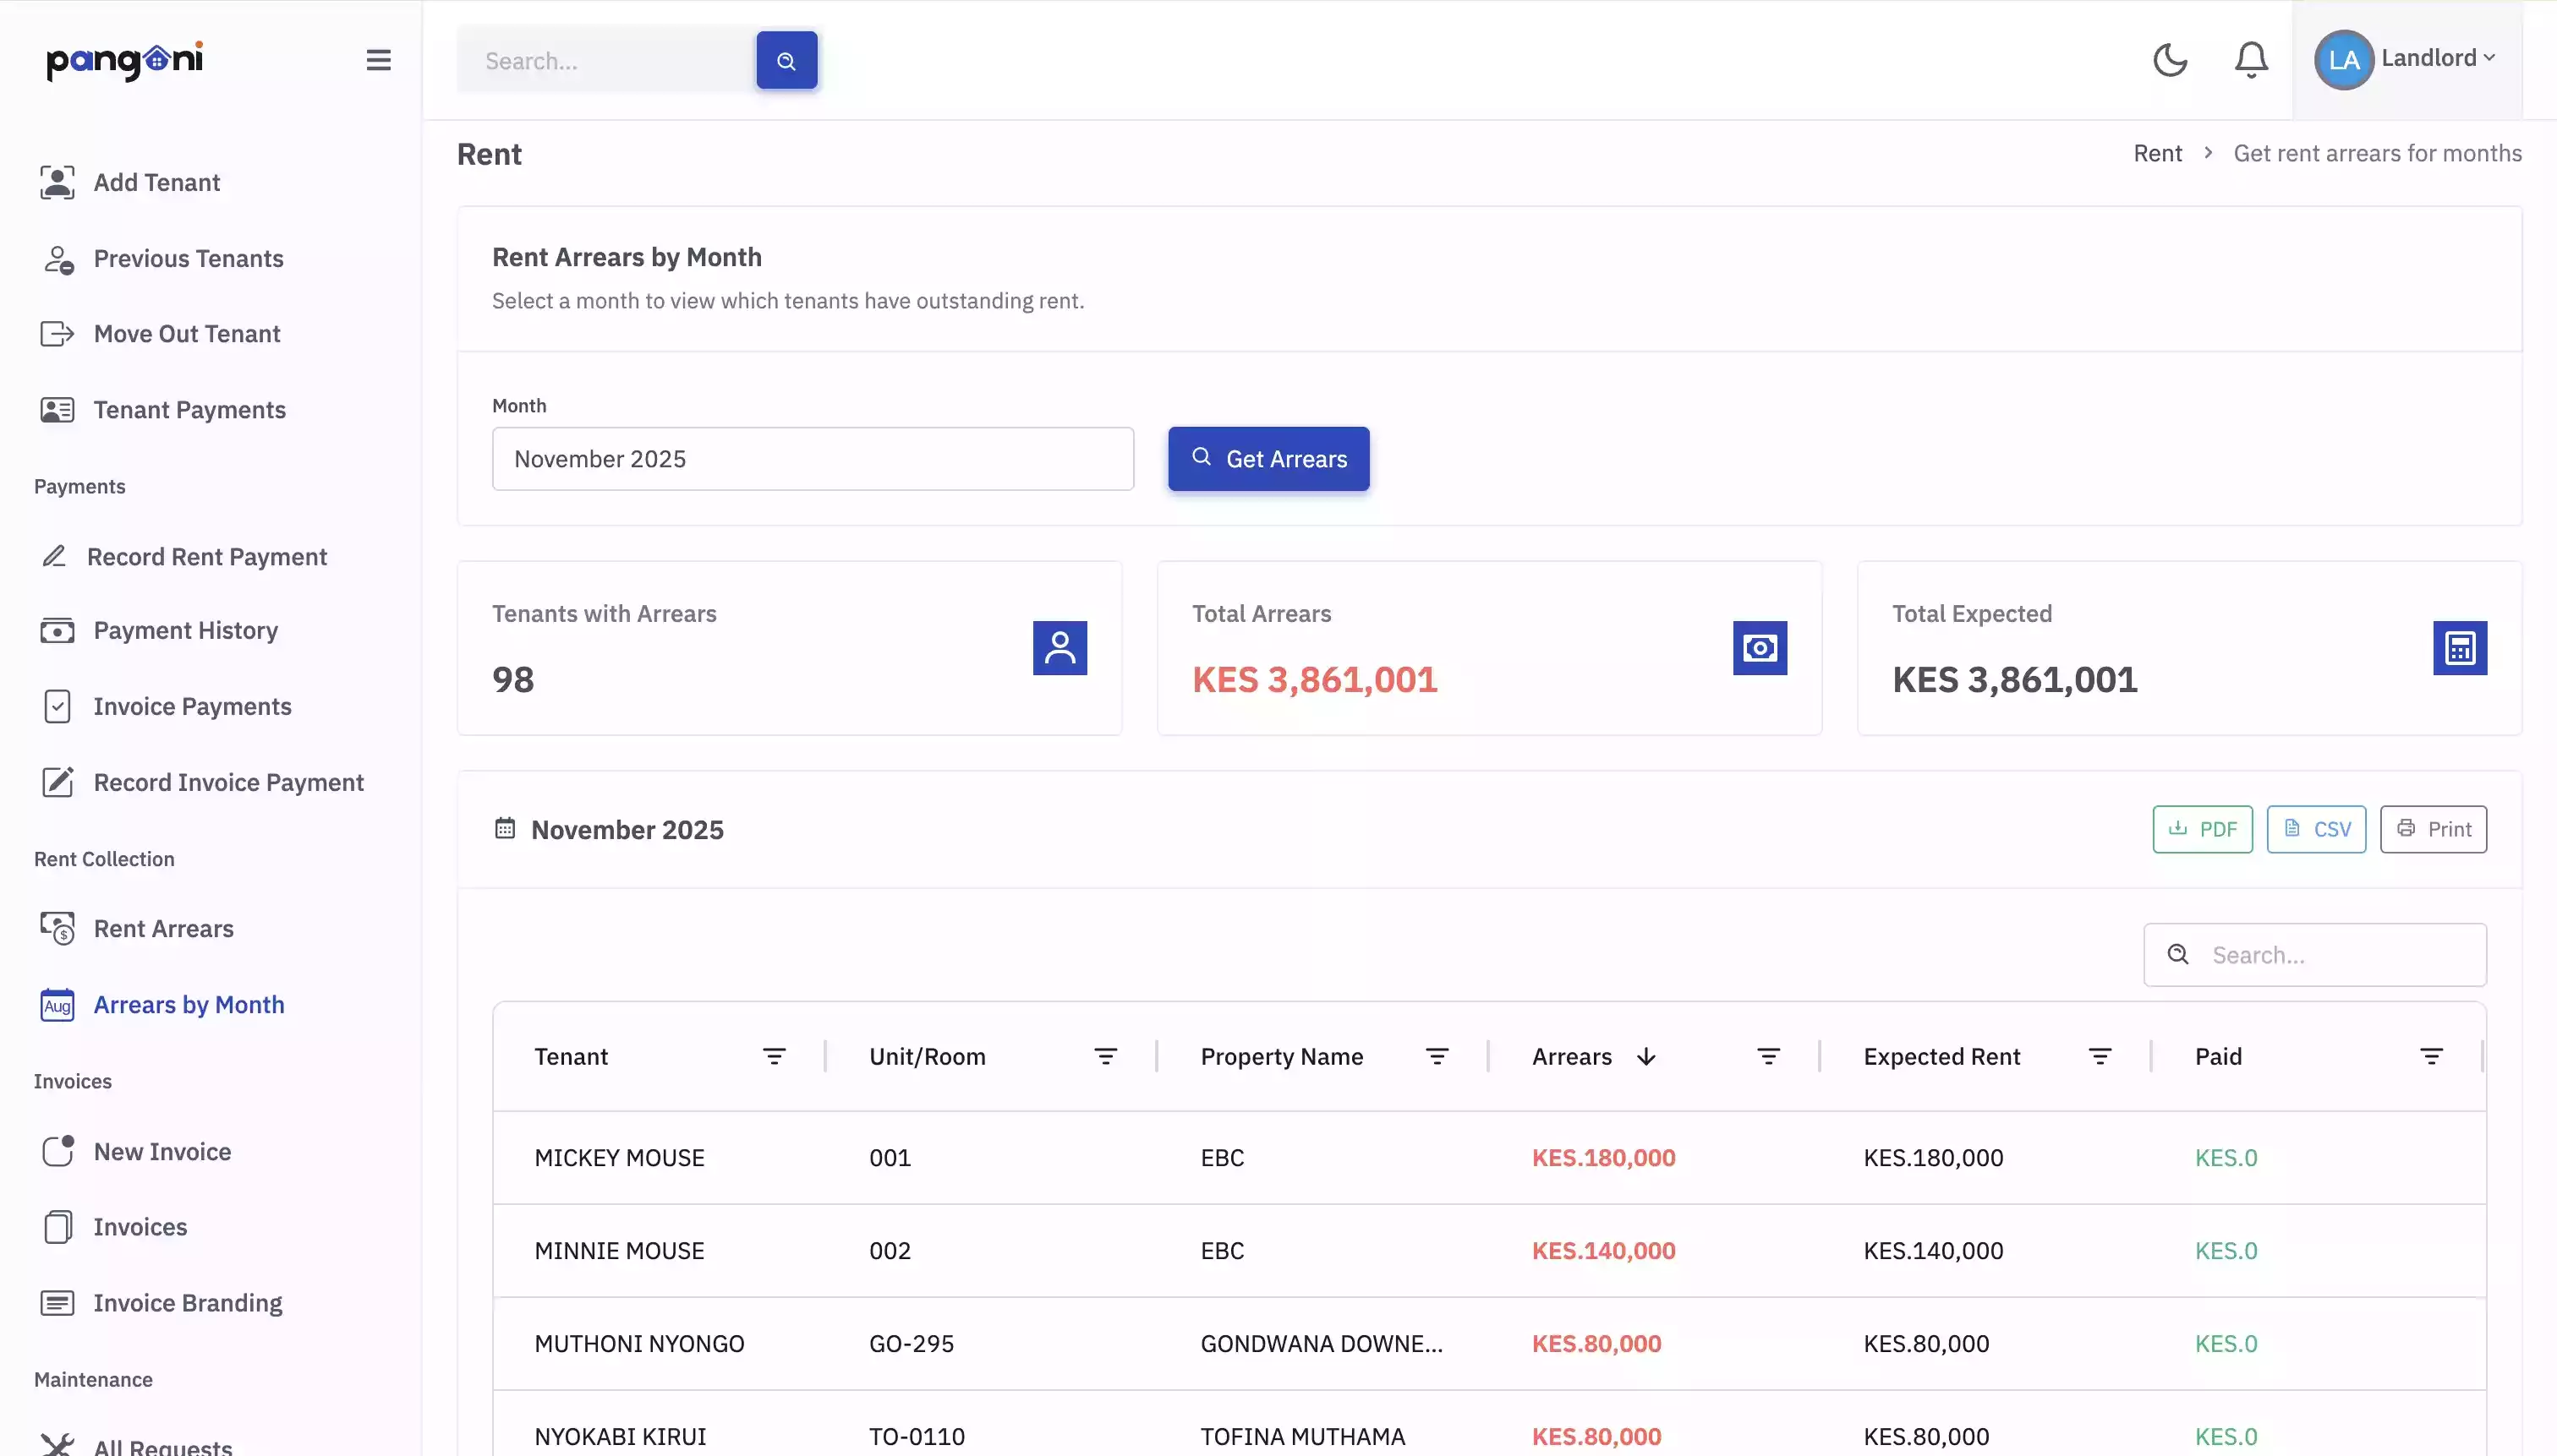The height and width of the screenshot is (1456, 2557).
Task: Open Property Name column filter
Action: pos(1437,1057)
